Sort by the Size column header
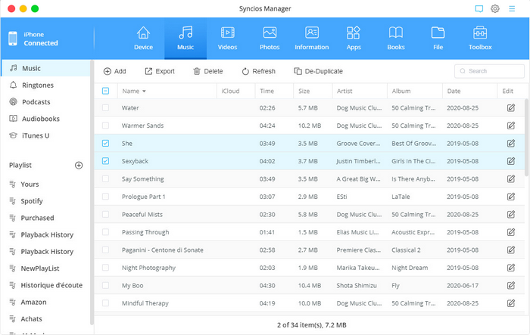 313,91
